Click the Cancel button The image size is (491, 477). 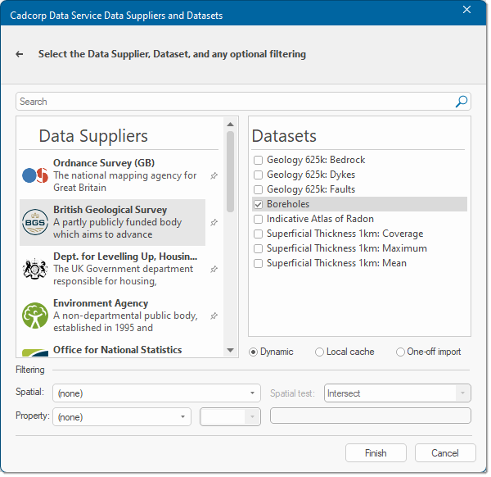[445, 453]
